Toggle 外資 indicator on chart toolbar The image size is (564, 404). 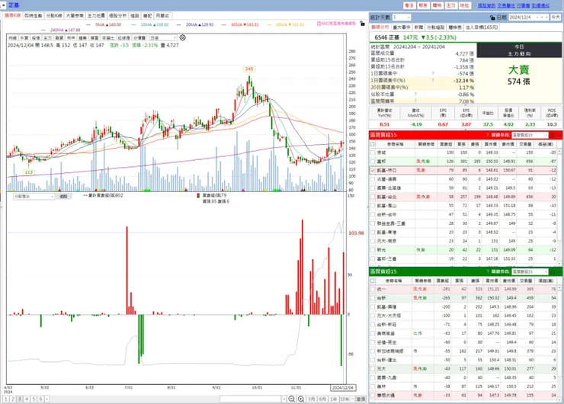coord(24,38)
